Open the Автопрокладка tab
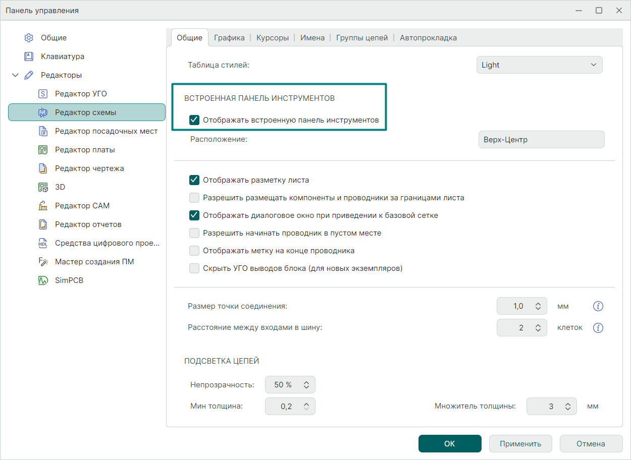Viewport: 631px width, 460px height. 428,38
